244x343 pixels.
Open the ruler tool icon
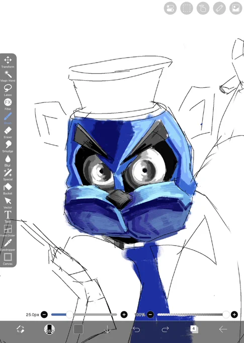(x=219, y=8)
